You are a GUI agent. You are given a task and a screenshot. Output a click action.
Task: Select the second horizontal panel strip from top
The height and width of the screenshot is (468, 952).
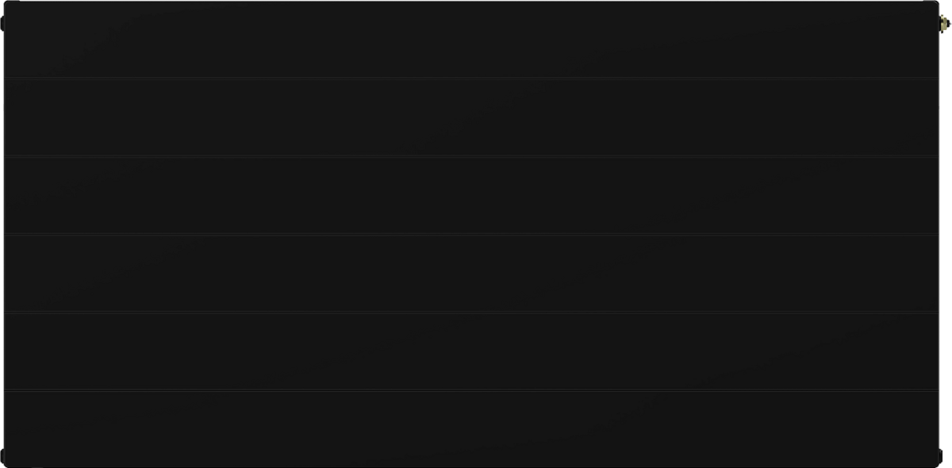pos(476,117)
